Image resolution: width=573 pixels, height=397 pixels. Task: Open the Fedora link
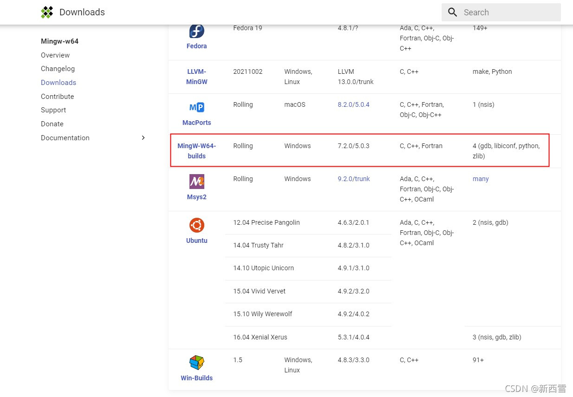click(x=197, y=46)
